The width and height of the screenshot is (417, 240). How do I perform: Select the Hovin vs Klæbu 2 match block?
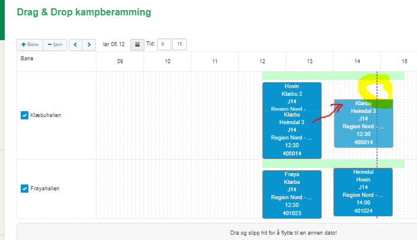click(x=291, y=93)
